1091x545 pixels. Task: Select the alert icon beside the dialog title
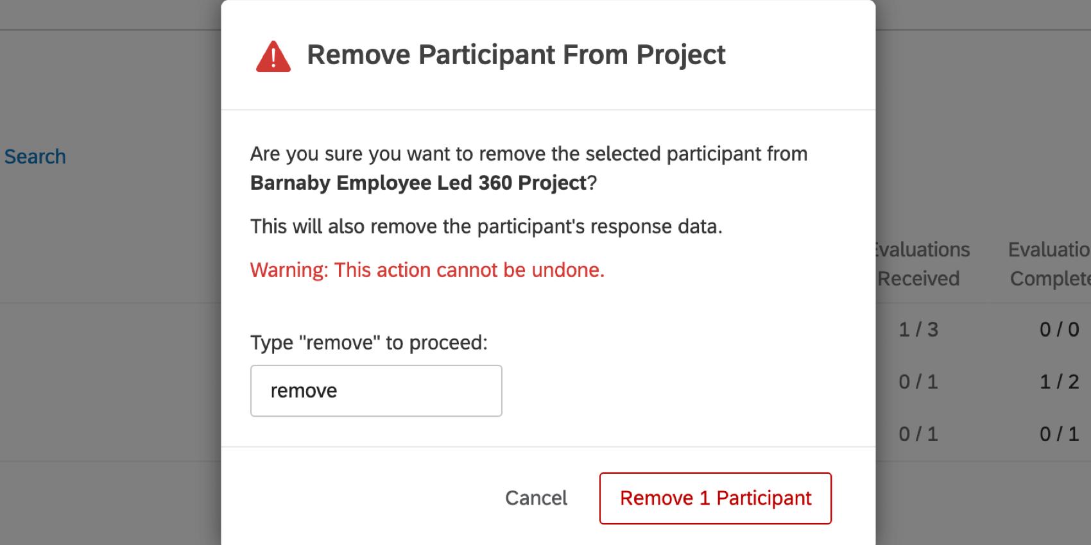pyautogui.click(x=273, y=56)
